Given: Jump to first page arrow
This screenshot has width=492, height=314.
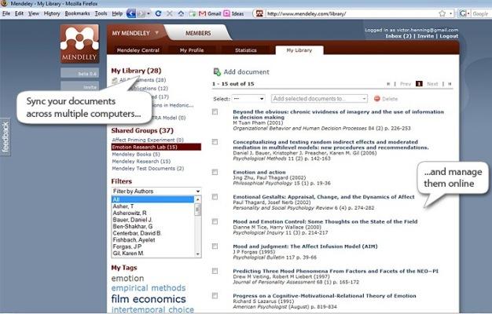Looking at the screenshot, I should click(388, 84).
